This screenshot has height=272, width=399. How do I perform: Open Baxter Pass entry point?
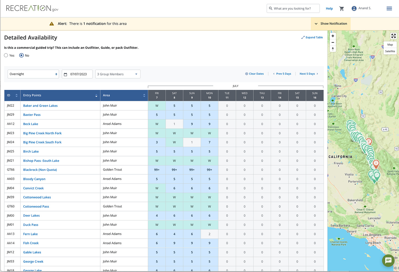(32, 115)
